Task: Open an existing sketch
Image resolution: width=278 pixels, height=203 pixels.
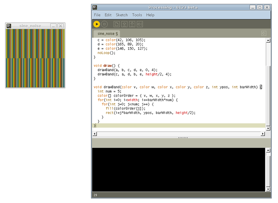Action: coord(124,24)
